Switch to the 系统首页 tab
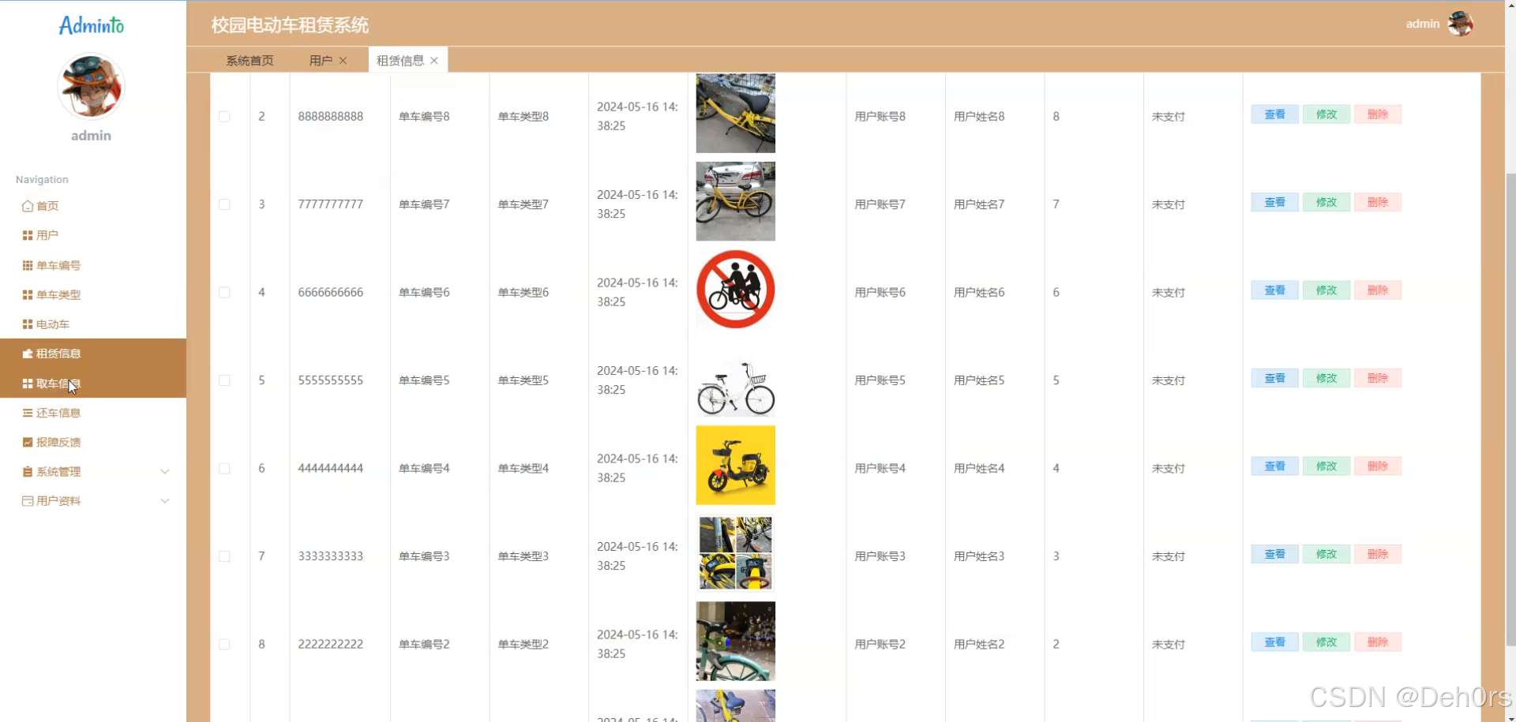Image resolution: width=1516 pixels, height=722 pixels. coord(250,61)
